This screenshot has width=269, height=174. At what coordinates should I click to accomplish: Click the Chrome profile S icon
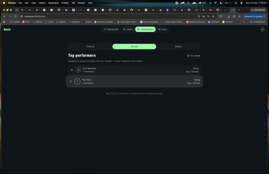(240, 16)
